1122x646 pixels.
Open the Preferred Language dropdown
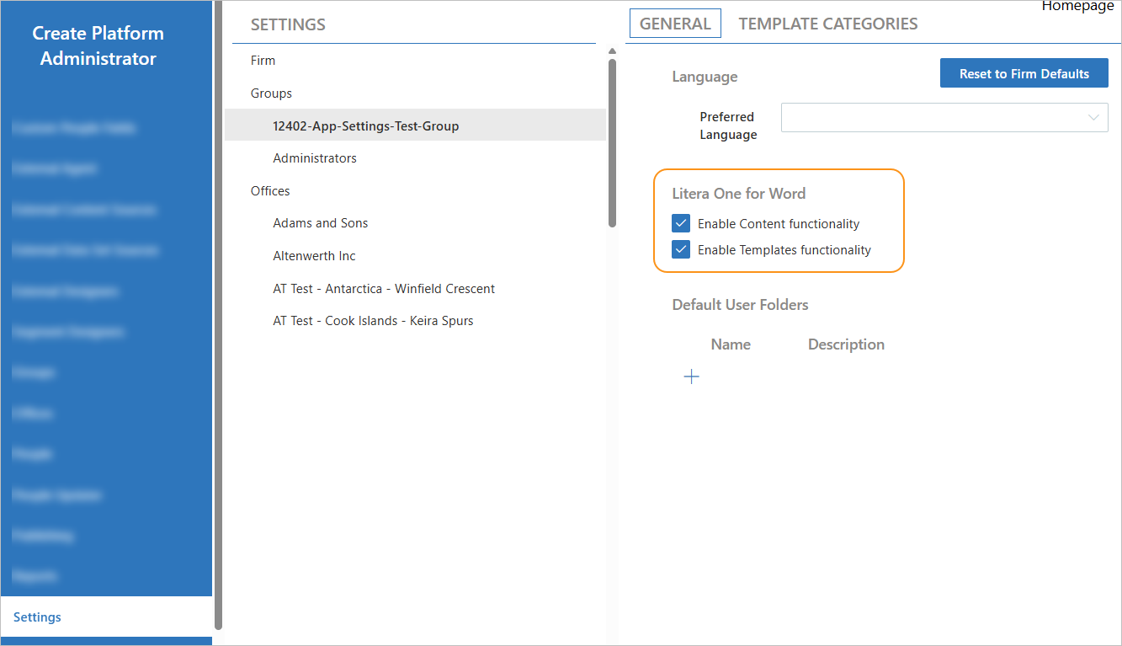coord(944,118)
